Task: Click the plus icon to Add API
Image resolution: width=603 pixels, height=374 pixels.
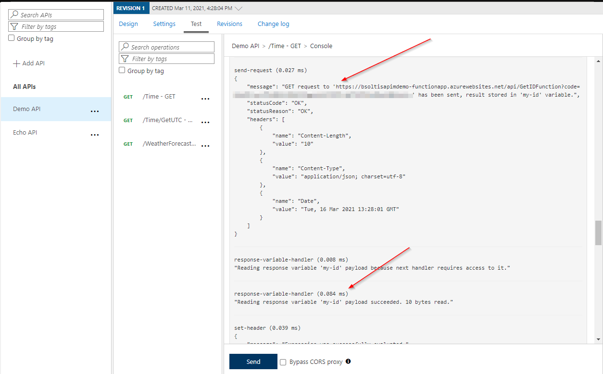Action: (x=16, y=63)
